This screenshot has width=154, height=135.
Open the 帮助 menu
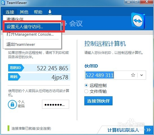[38, 12]
